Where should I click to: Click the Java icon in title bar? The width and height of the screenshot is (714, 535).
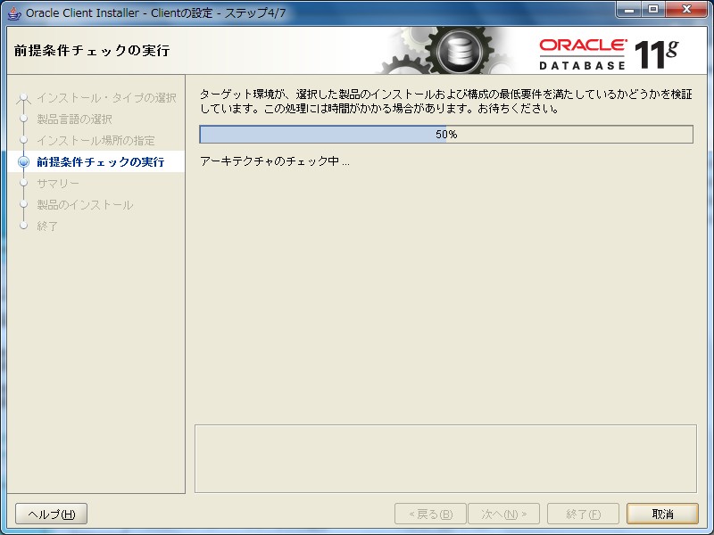click(x=13, y=12)
